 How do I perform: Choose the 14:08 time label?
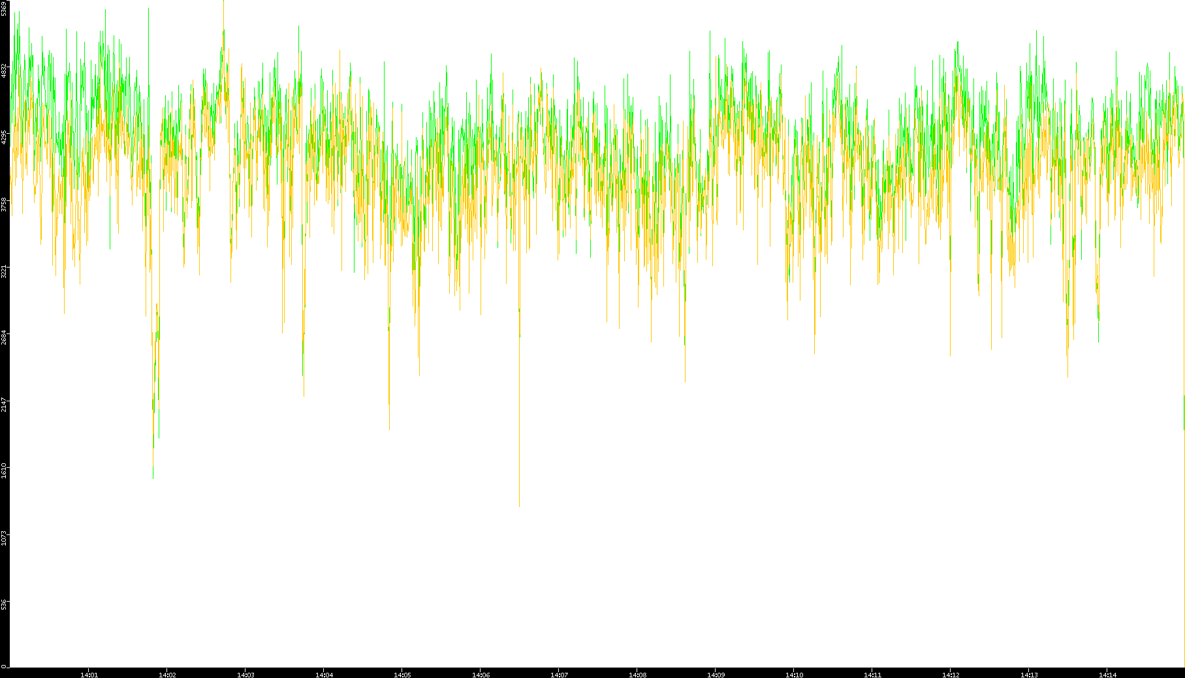coord(637,675)
